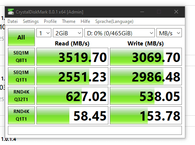
Task: Click the empty comment field at the bottom
Action: (95, 130)
